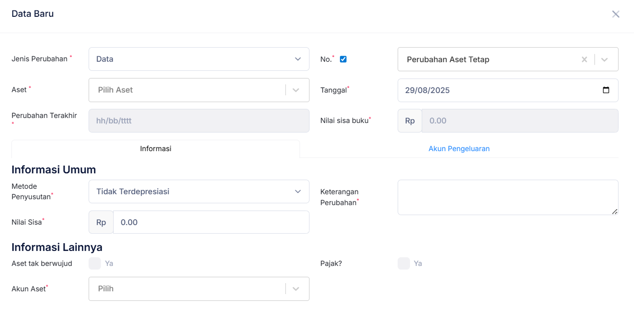Click the Nilai Sisa amount field
This screenshot has width=634, height=309.
(210, 222)
